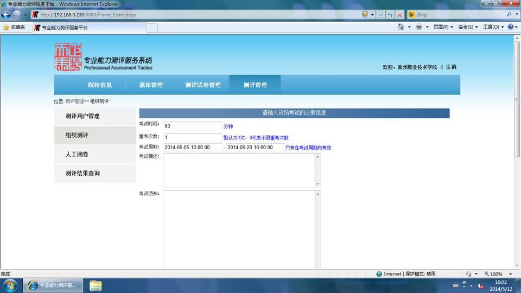This screenshot has width=521, height=293.
Task: Click the keyboard input tray icon
Action: 455,285
